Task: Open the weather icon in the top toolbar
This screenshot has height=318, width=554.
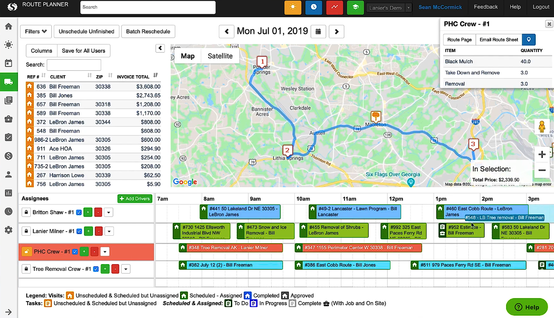Action: click(293, 8)
